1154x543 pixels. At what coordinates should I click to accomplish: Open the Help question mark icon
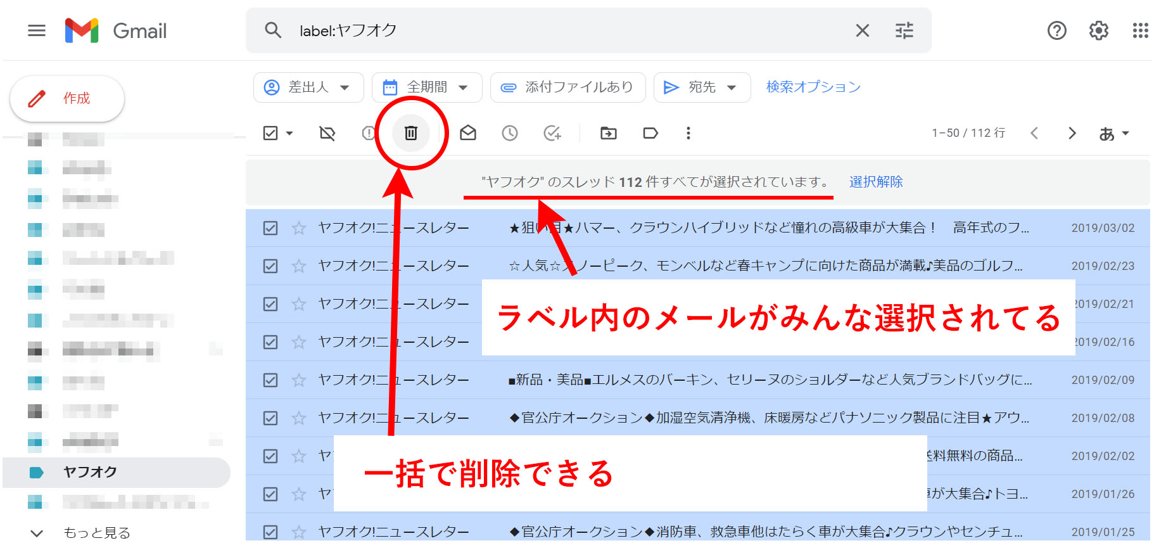tap(1056, 30)
